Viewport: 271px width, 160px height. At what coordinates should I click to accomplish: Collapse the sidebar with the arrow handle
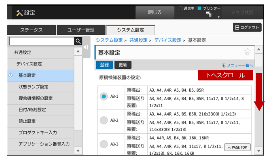point(86,47)
